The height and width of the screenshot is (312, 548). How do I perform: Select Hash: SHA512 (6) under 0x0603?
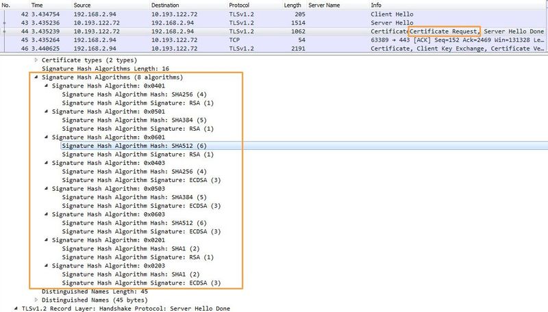click(x=134, y=223)
